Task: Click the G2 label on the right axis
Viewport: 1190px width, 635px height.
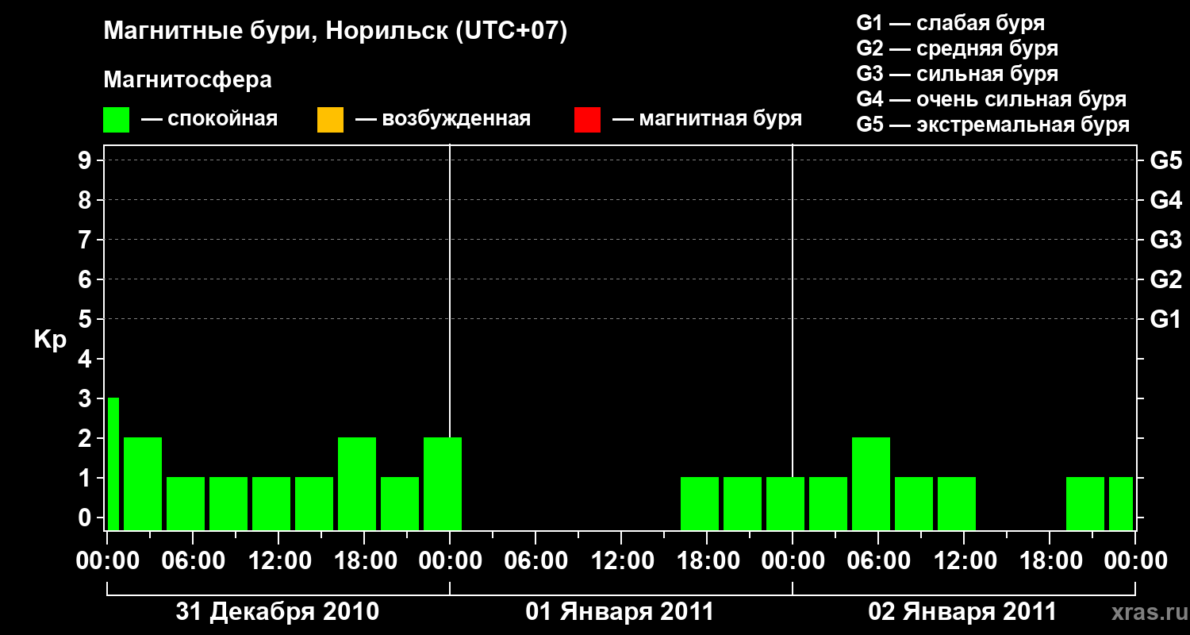Action: pyautogui.click(x=1166, y=279)
